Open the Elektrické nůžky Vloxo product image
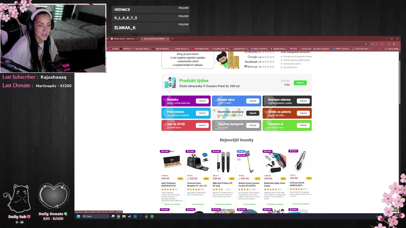The width and height of the screenshot is (406, 228). tap(275, 163)
